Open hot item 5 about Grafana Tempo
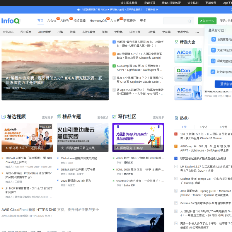Screen dimensions: 232x232 pos(206,181)
